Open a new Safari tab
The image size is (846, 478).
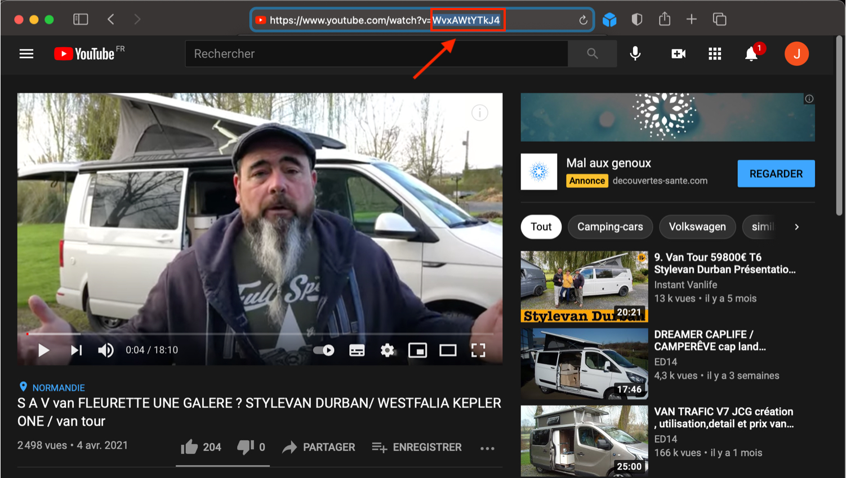692,20
